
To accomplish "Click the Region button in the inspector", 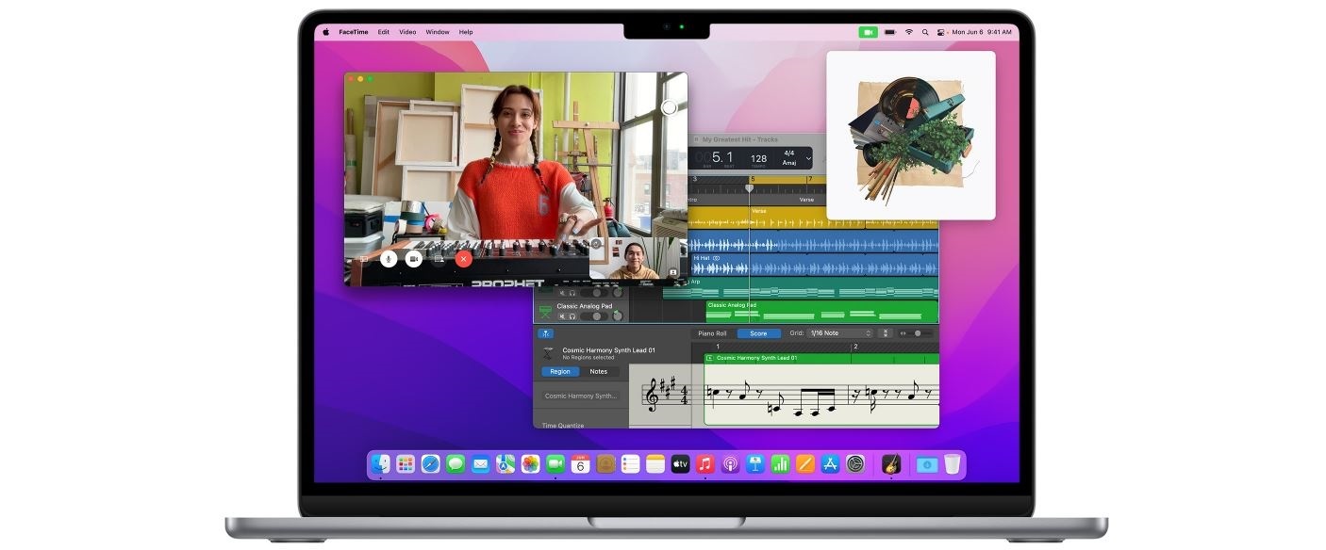I will click(x=560, y=372).
